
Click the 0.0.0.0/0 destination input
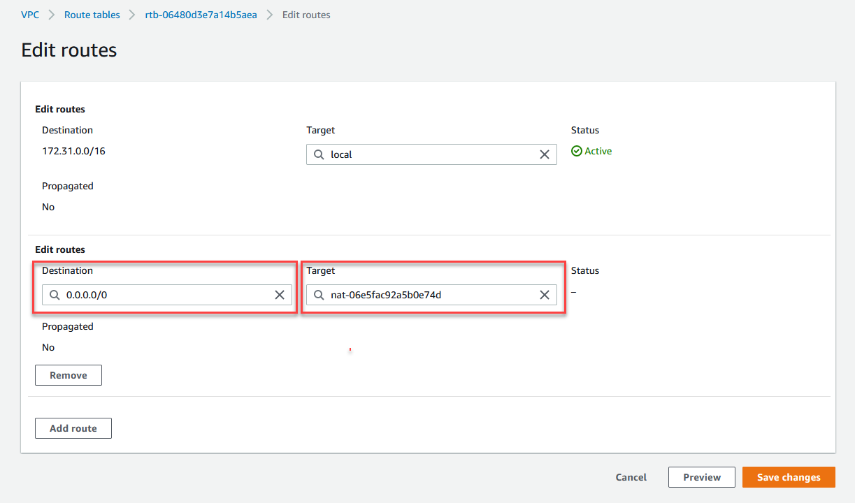click(x=167, y=295)
